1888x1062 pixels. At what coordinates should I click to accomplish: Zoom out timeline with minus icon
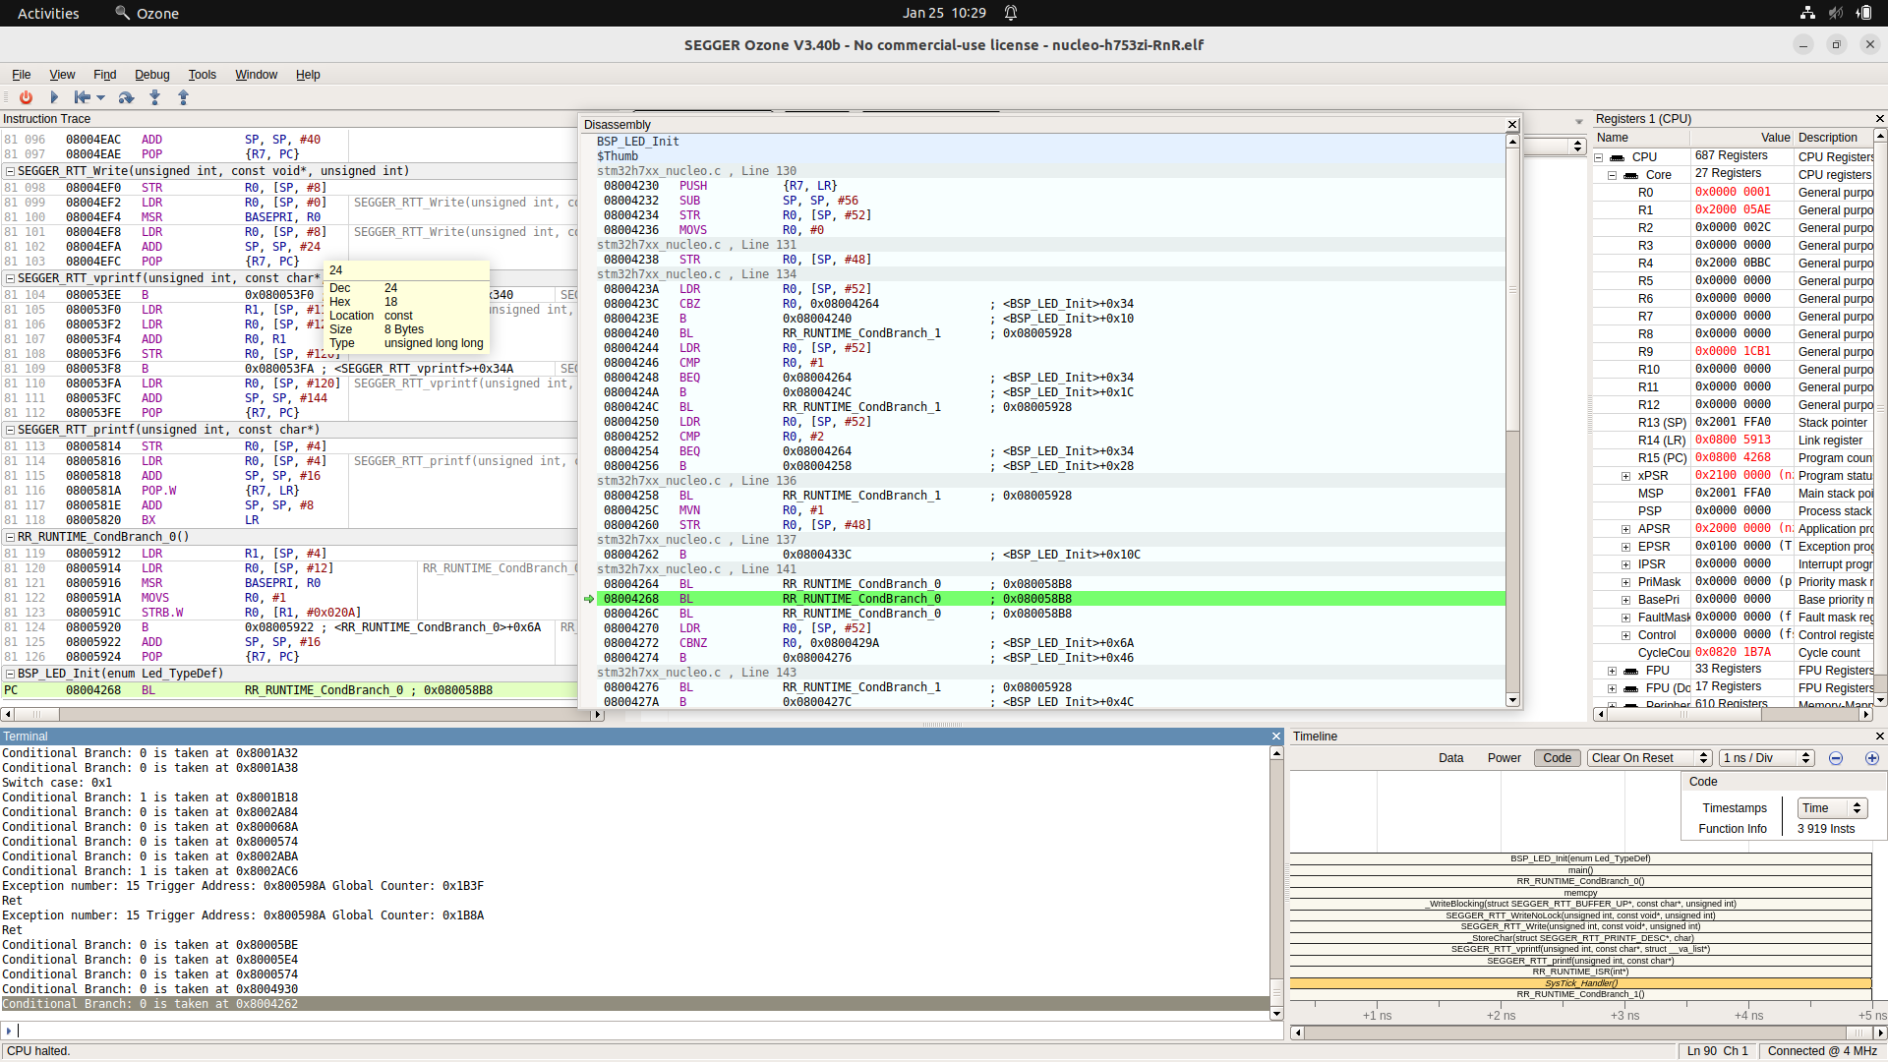click(1835, 758)
